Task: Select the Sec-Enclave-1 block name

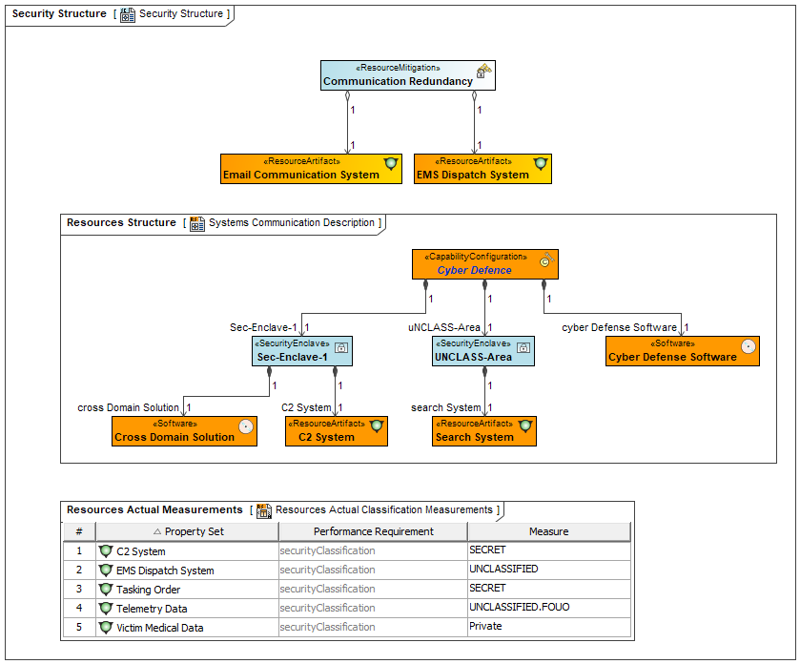Action: tap(292, 357)
